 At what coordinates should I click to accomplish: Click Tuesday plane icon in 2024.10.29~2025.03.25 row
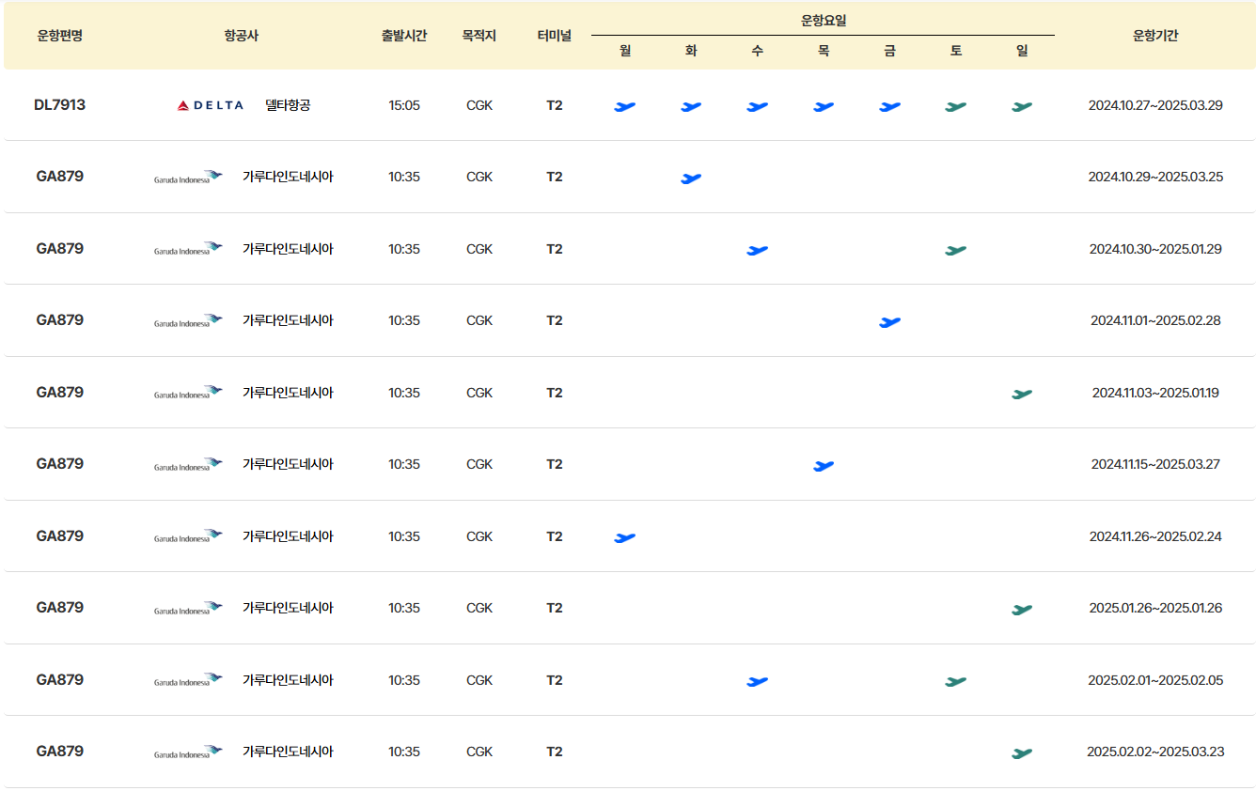click(691, 178)
